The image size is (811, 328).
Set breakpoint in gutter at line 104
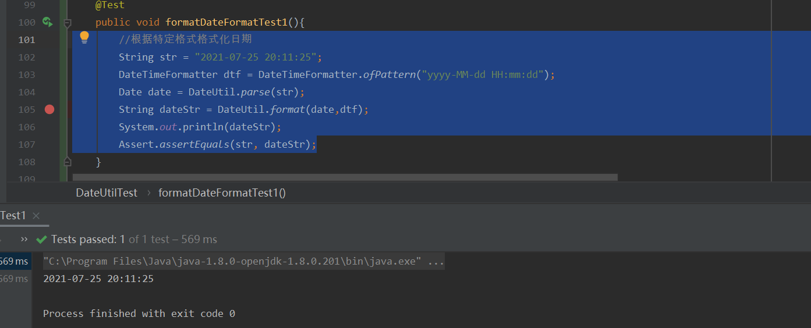click(x=49, y=92)
